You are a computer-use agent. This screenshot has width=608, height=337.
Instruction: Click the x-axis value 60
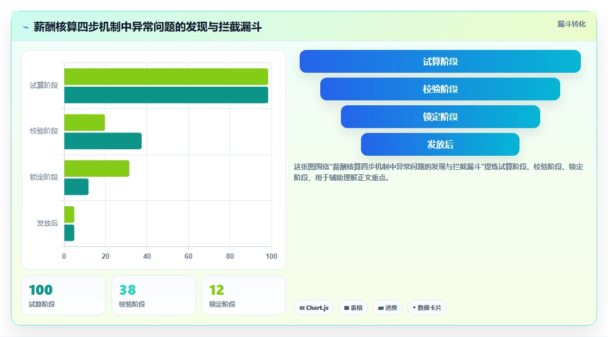[x=188, y=256]
